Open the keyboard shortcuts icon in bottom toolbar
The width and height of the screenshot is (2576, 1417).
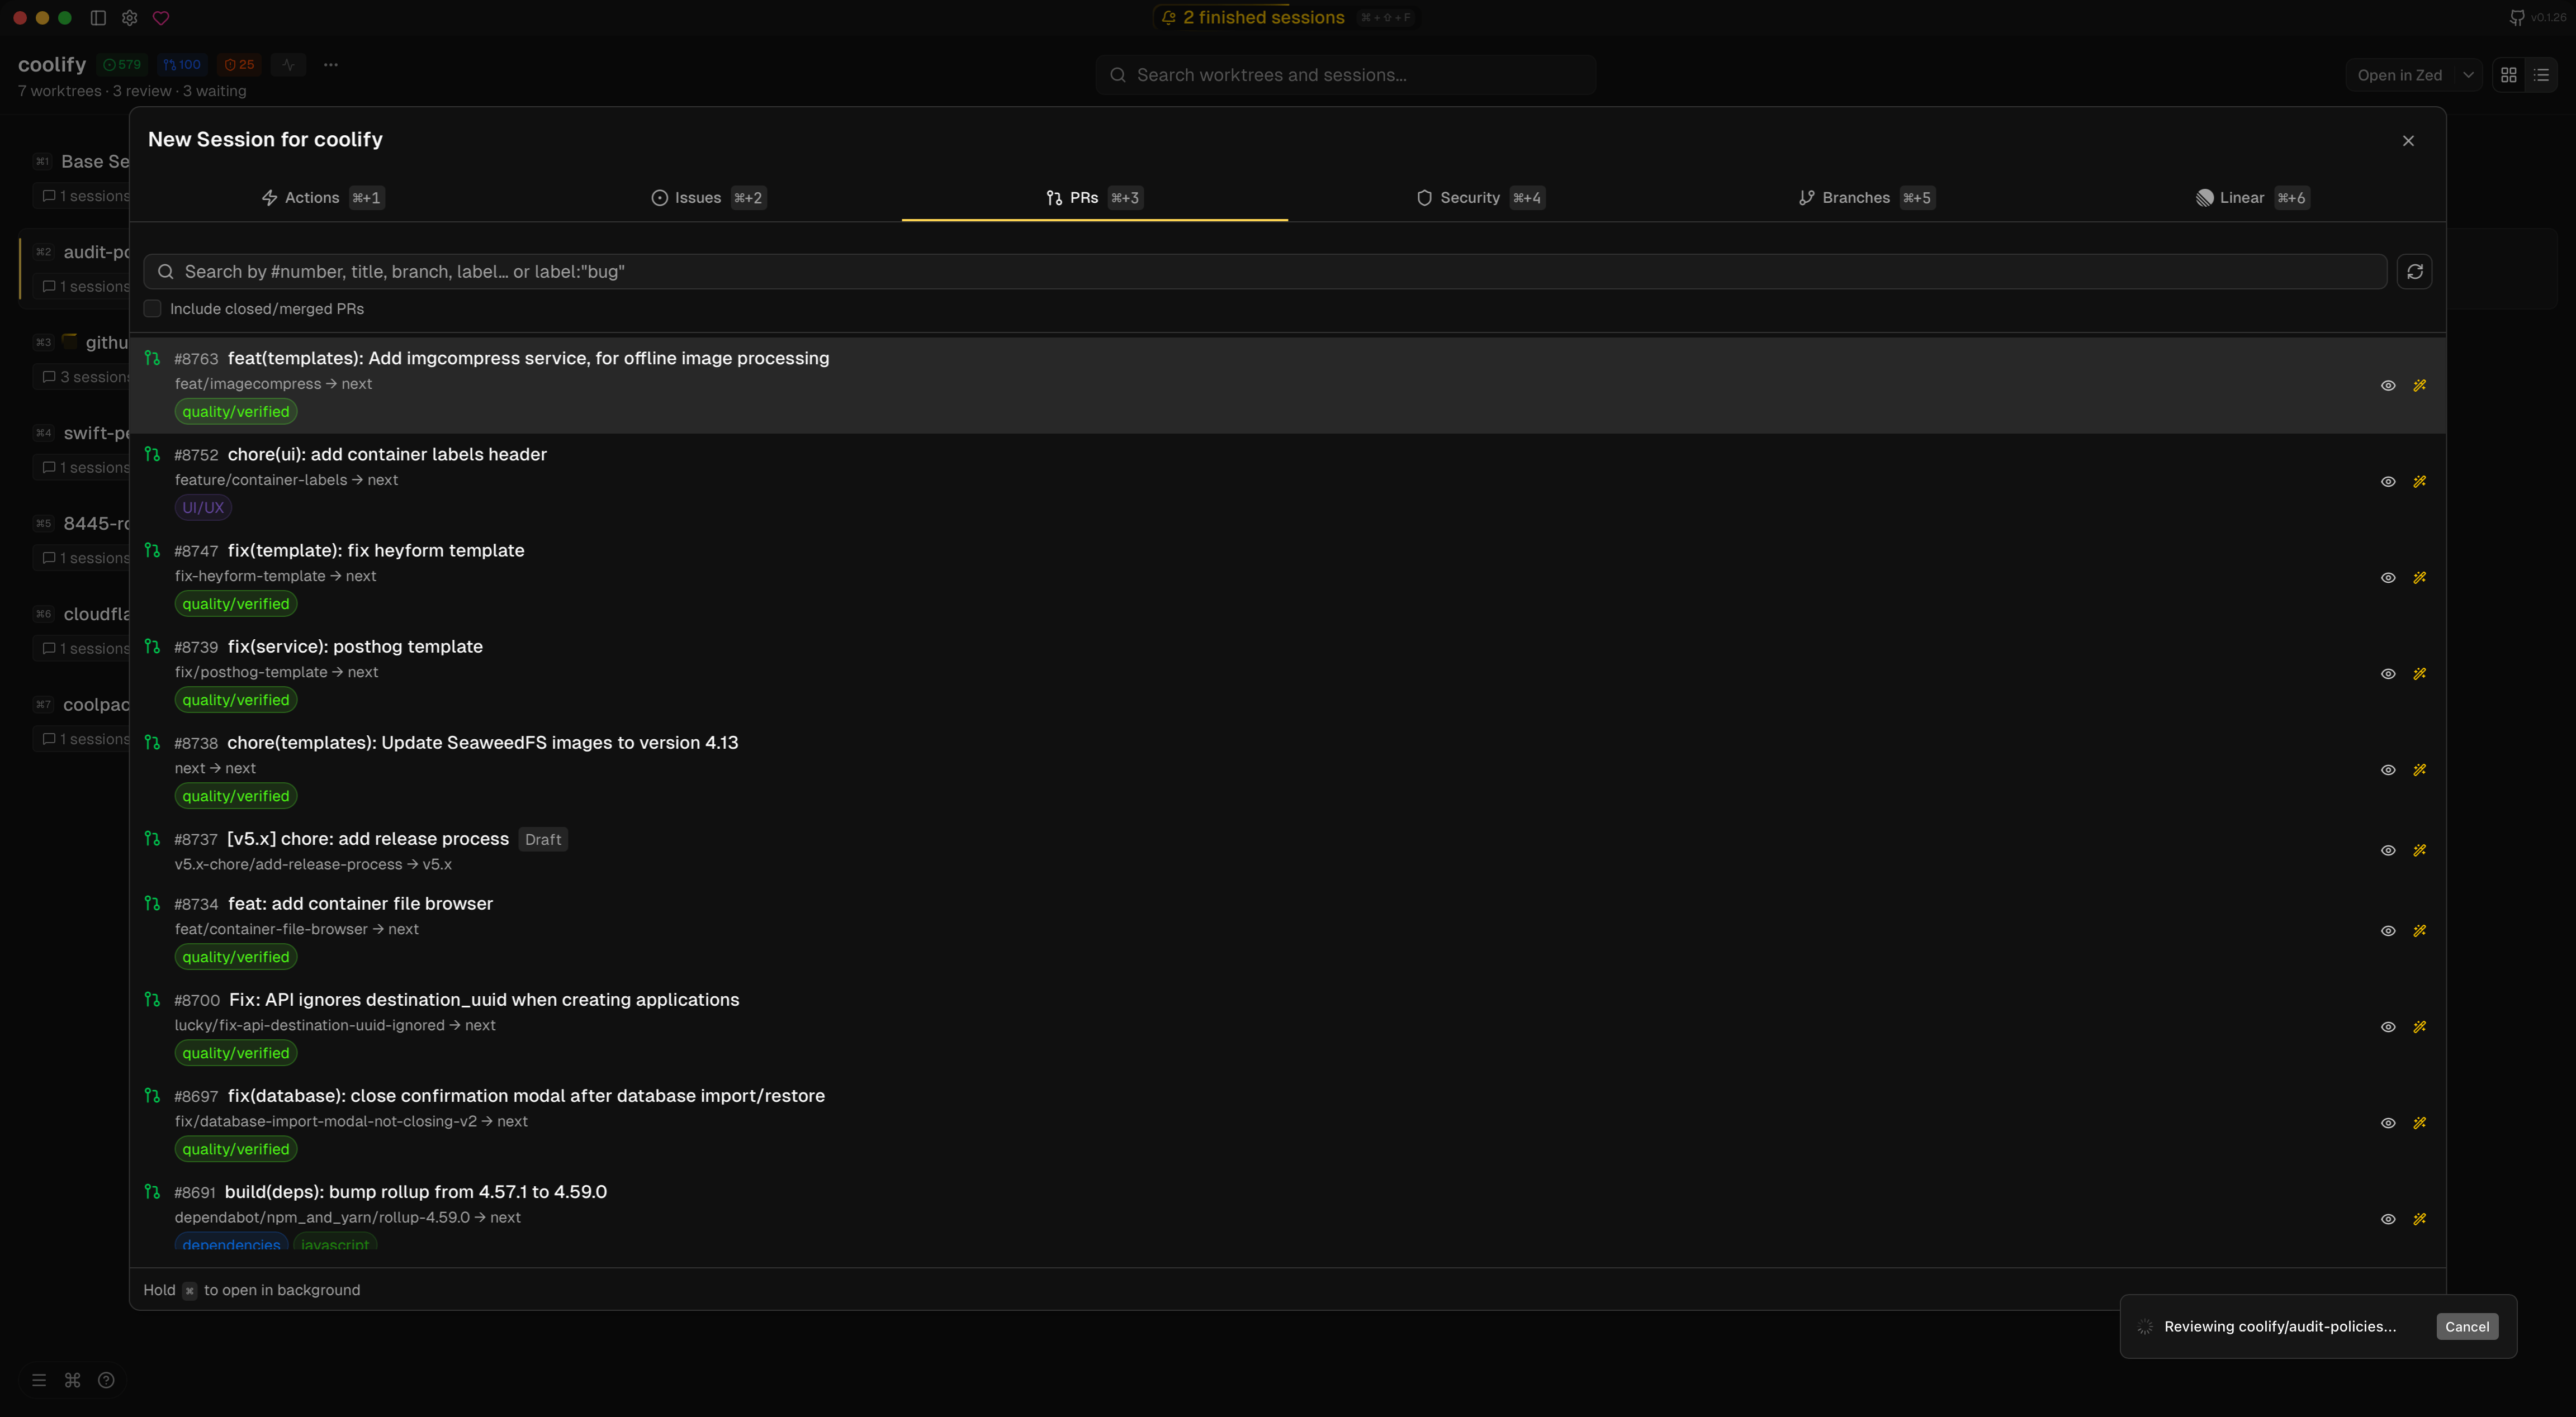pos(71,1379)
